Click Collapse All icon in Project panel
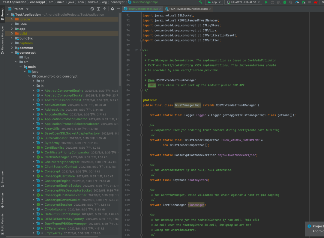The image size is (324, 238). pyautogui.click(x=105, y=9)
